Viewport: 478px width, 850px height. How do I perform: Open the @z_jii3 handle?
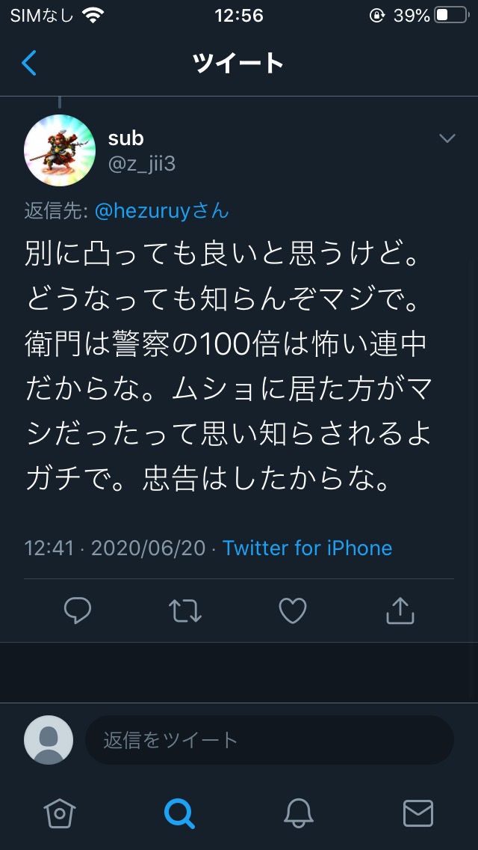(142, 163)
